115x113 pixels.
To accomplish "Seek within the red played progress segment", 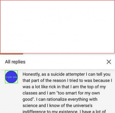I will [12, 54].
